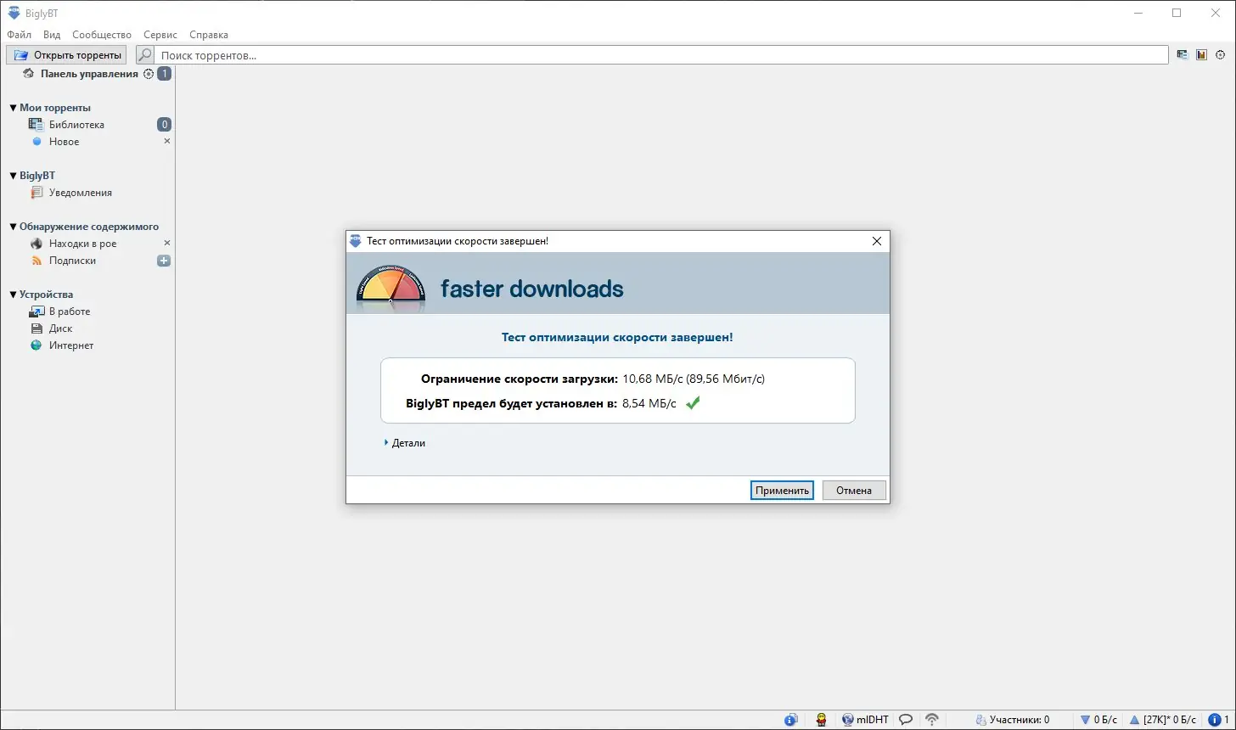Viewport: 1236px width, 730px height.
Task: Select Панель управления in the sidebar
Action: point(89,74)
